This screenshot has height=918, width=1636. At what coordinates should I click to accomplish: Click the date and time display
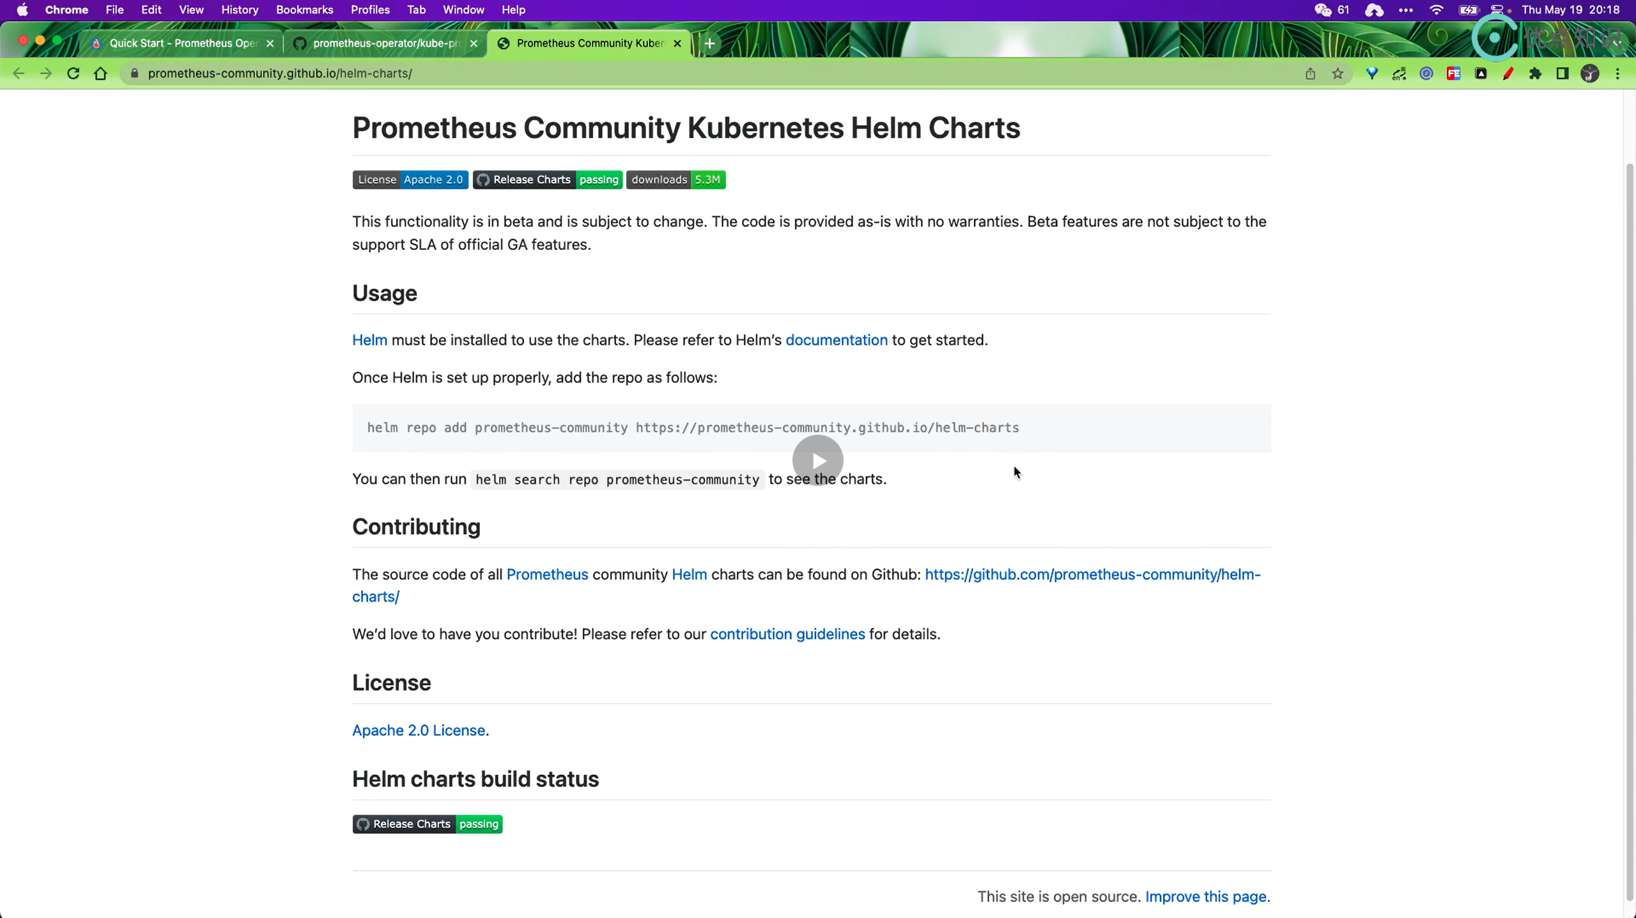click(x=1571, y=10)
